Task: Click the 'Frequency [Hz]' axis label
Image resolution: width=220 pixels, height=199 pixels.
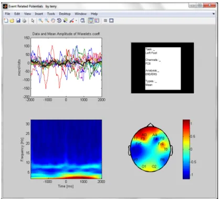Action: tap(22, 149)
